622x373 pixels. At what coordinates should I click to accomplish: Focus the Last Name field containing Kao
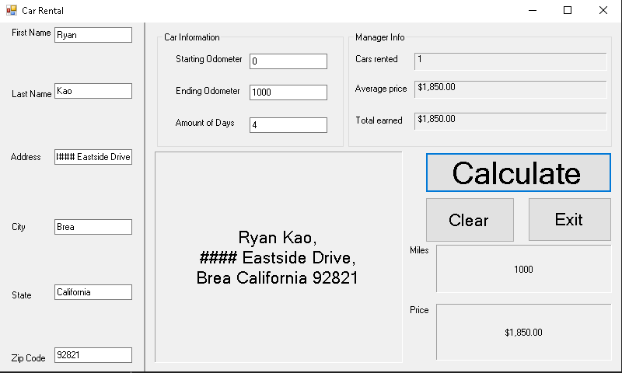click(x=93, y=91)
